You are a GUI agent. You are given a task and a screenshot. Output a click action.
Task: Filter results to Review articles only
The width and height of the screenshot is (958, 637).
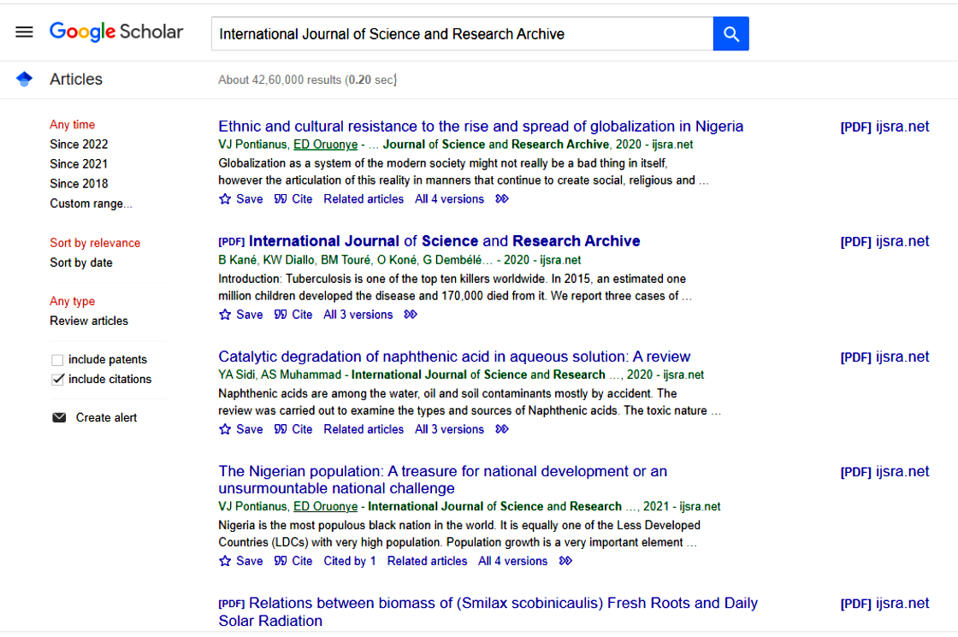(x=89, y=321)
